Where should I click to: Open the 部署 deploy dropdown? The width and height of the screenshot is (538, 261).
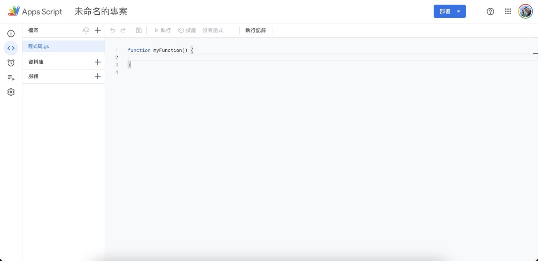[449, 11]
